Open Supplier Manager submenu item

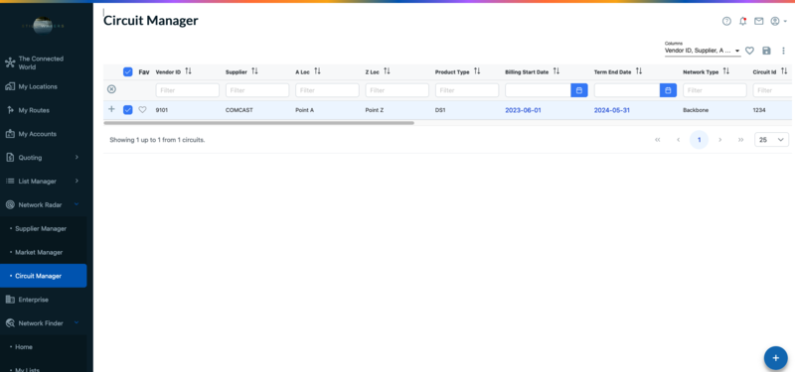[x=44, y=229]
